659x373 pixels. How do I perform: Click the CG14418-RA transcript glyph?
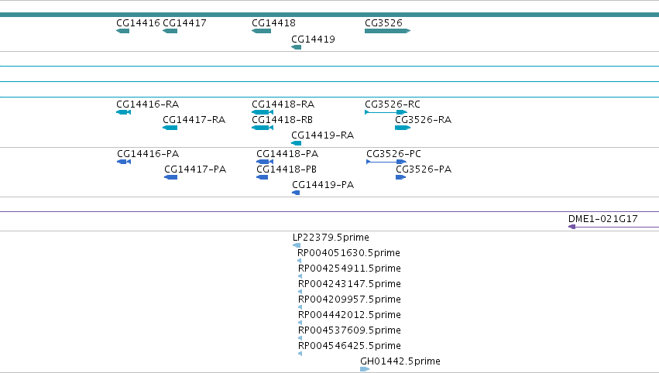(x=263, y=112)
